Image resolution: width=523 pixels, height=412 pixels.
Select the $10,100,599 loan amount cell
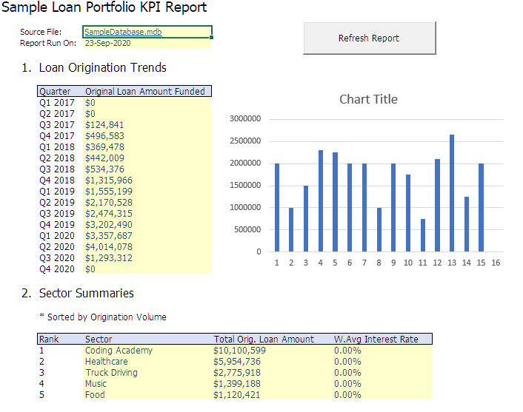click(239, 351)
